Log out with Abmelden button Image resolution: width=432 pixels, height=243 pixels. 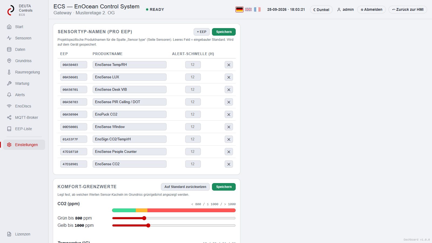[372, 9]
